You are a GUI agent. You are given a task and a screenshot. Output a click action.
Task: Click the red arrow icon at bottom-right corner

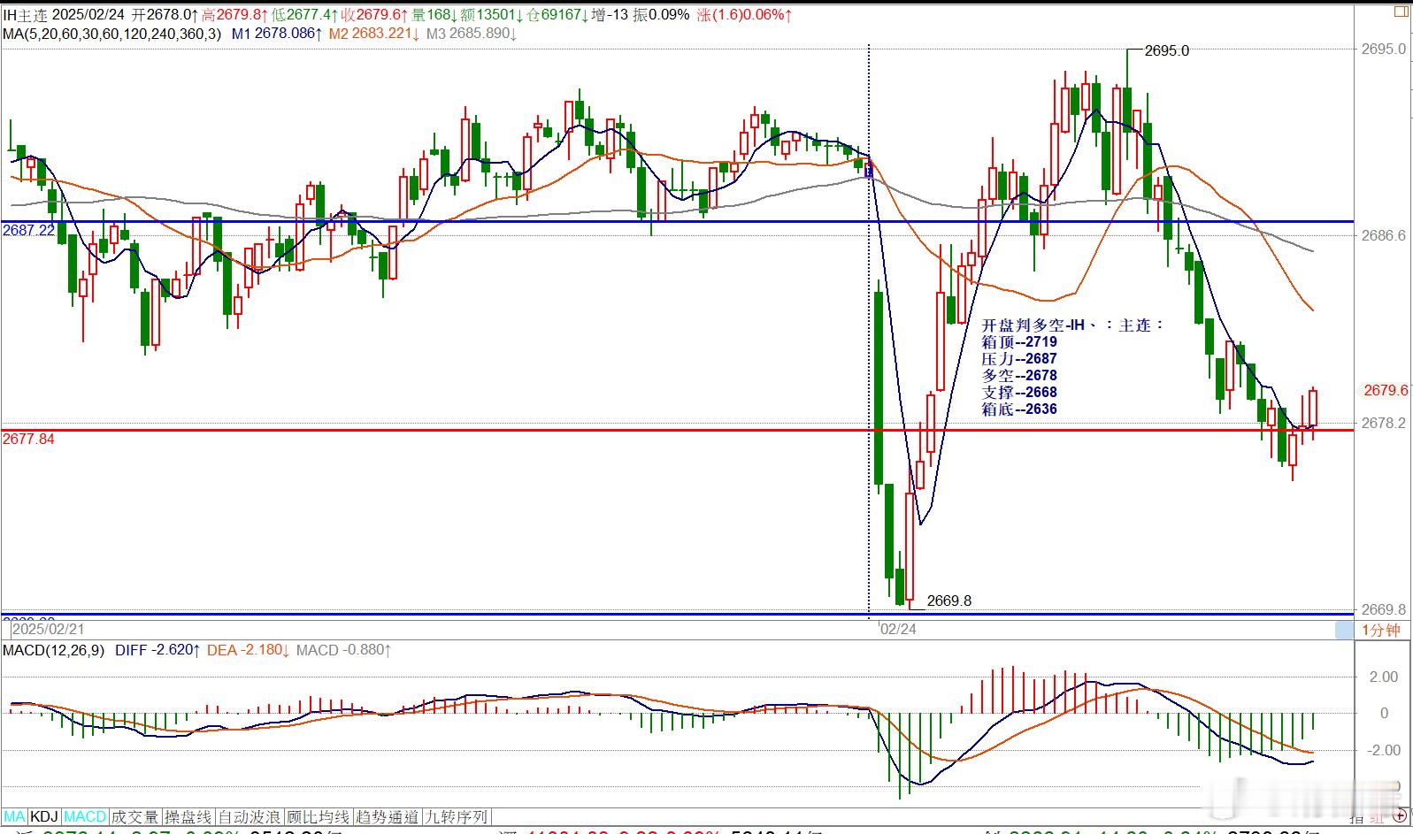pyautogui.click(x=1401, y=815)
